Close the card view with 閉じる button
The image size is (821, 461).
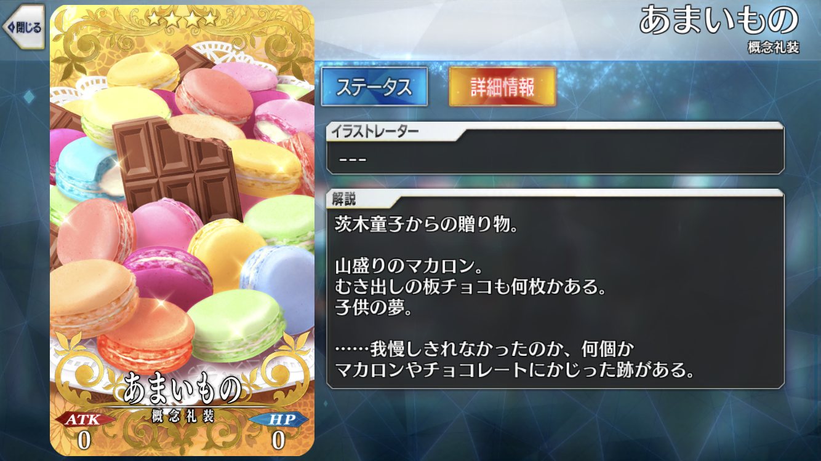pos(23,27)
